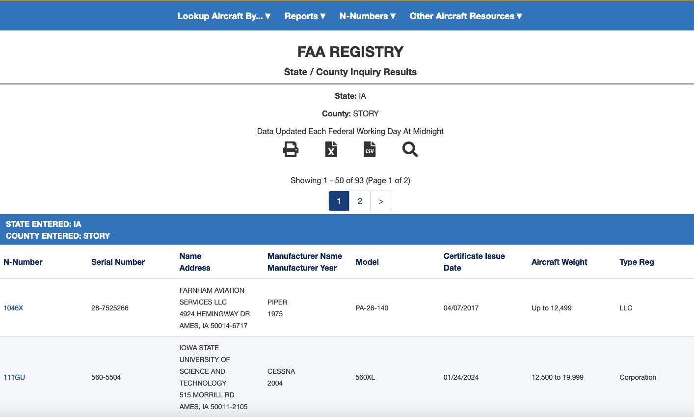Select weight 12,500 to 19,999
Viewport: 694px width, 417px height.
pos(558,377)
